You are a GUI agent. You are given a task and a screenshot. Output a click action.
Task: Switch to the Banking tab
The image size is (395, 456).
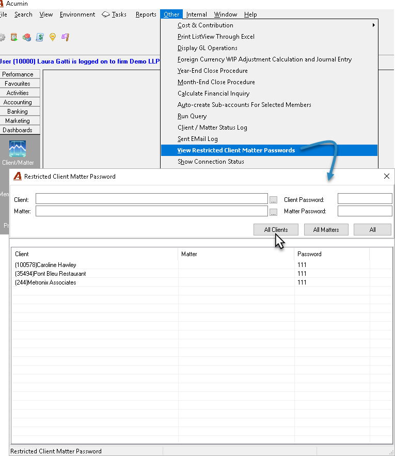20,112
